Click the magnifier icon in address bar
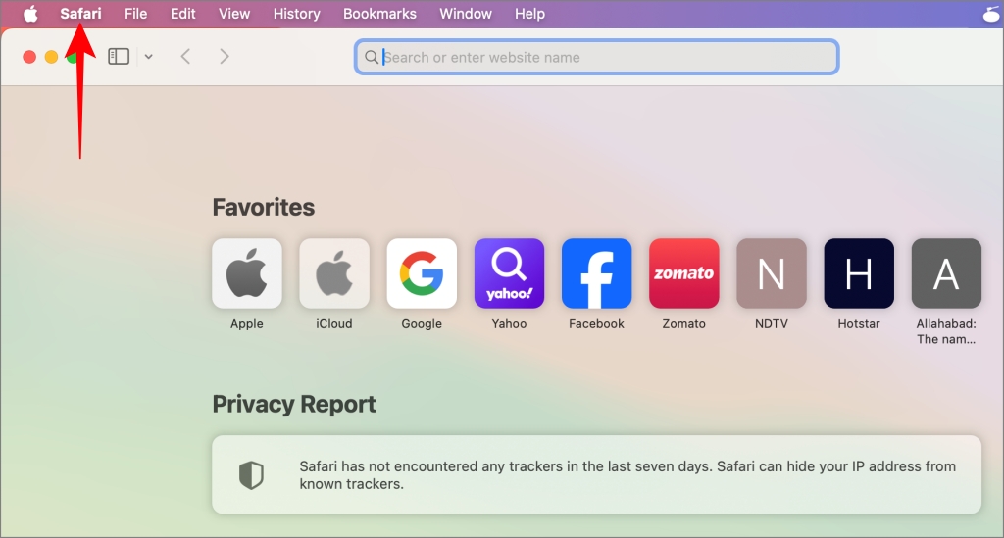 pos(372,57)
